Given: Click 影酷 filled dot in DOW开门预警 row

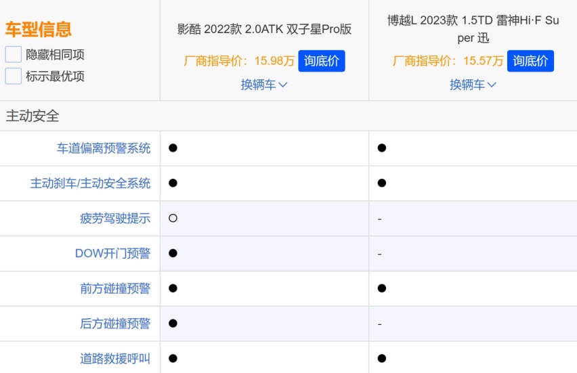Looking at the screenshot, I should tap(173, 253).
